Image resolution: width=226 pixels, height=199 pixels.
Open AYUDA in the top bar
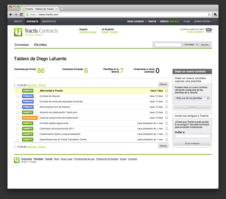click(x=187, y=21)
